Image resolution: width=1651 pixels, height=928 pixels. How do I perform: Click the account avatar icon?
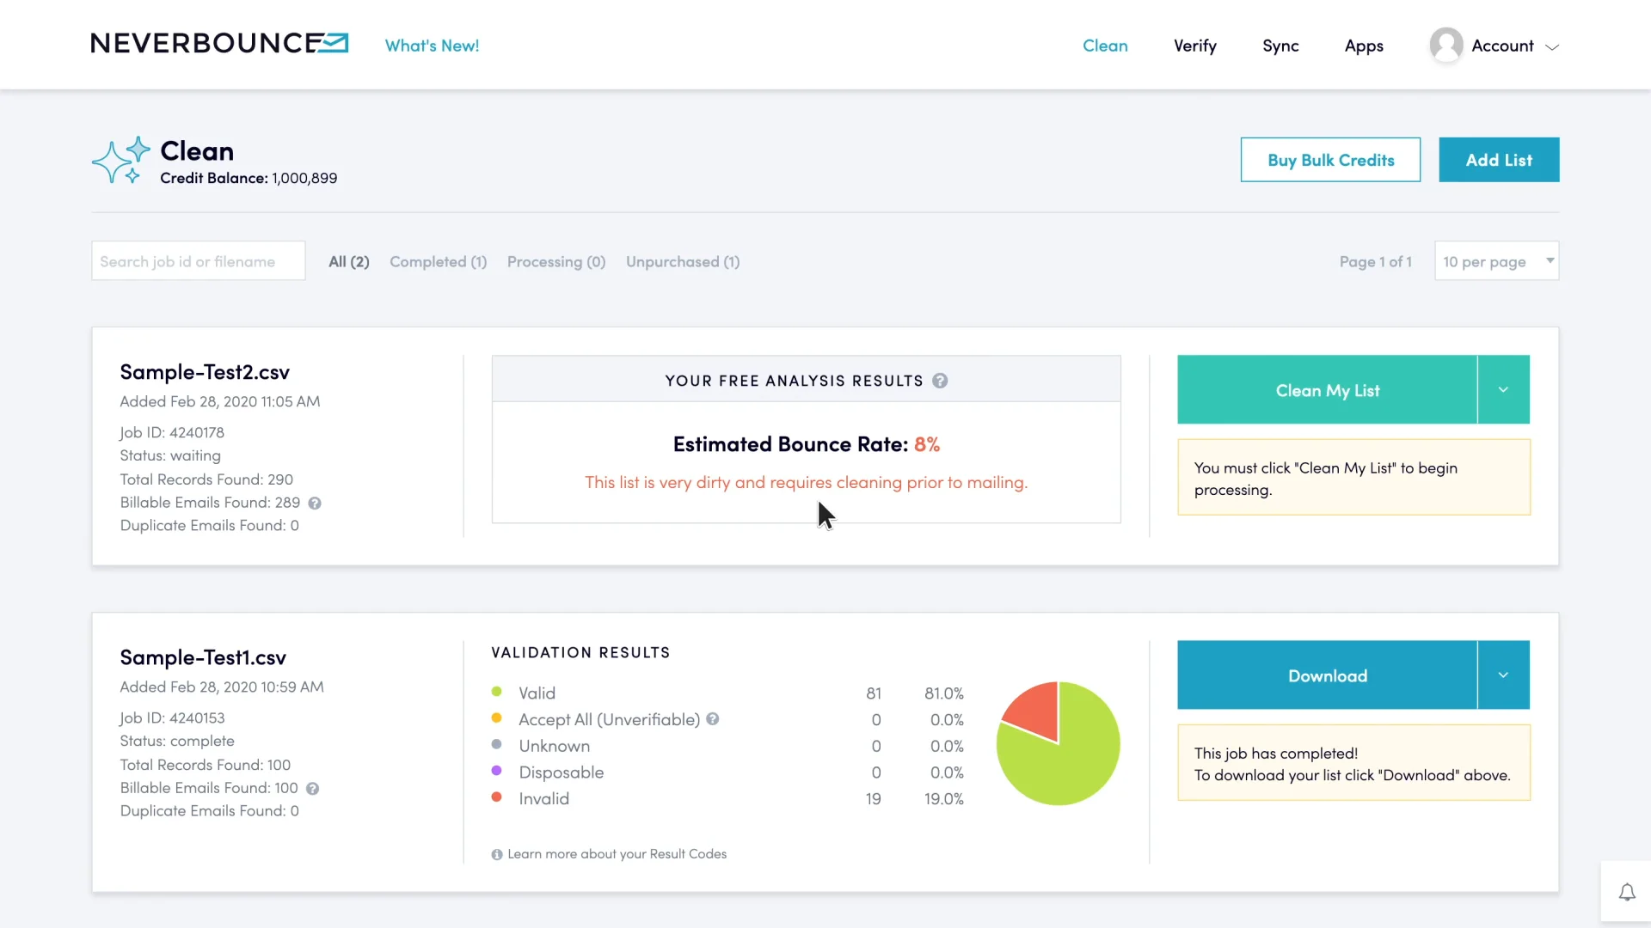(x=1446, y=45)
